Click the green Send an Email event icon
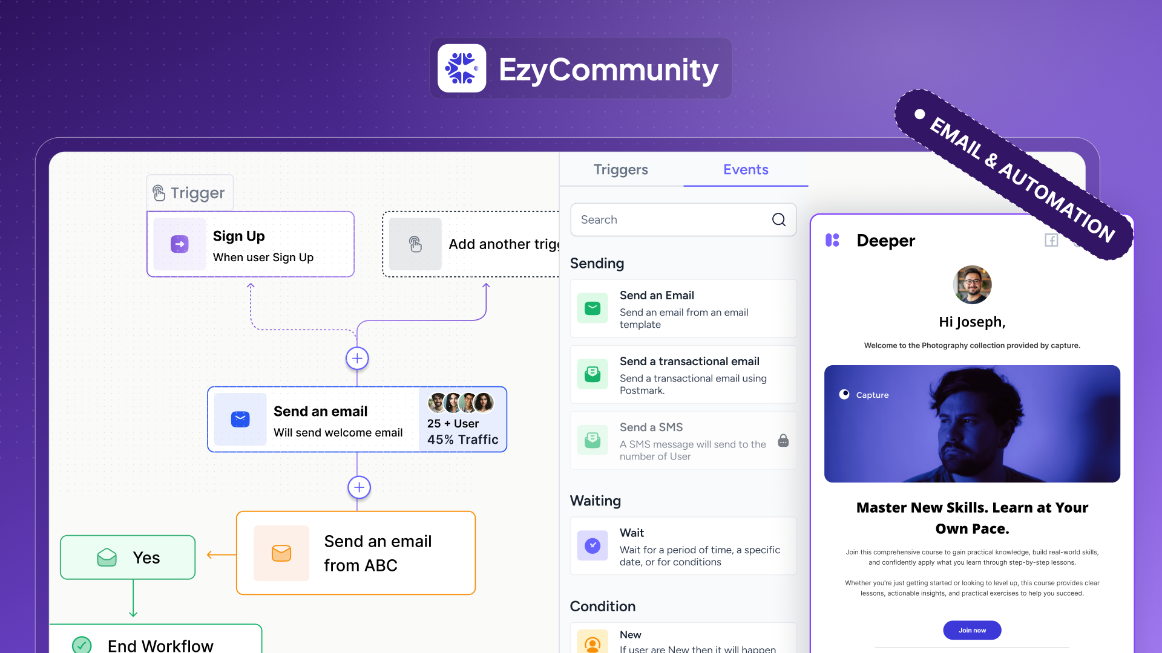 592,308
